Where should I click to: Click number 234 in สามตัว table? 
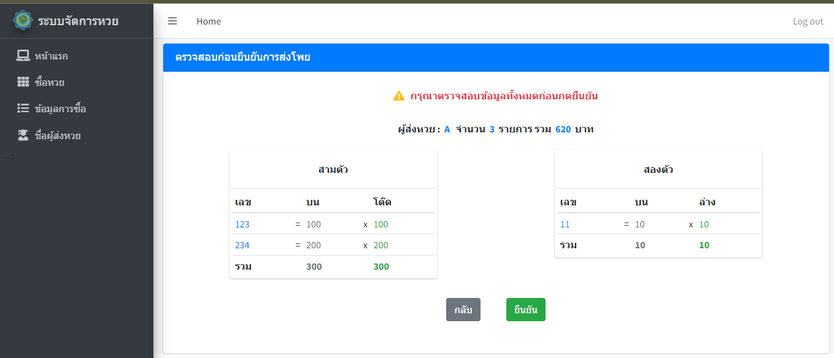242,245
